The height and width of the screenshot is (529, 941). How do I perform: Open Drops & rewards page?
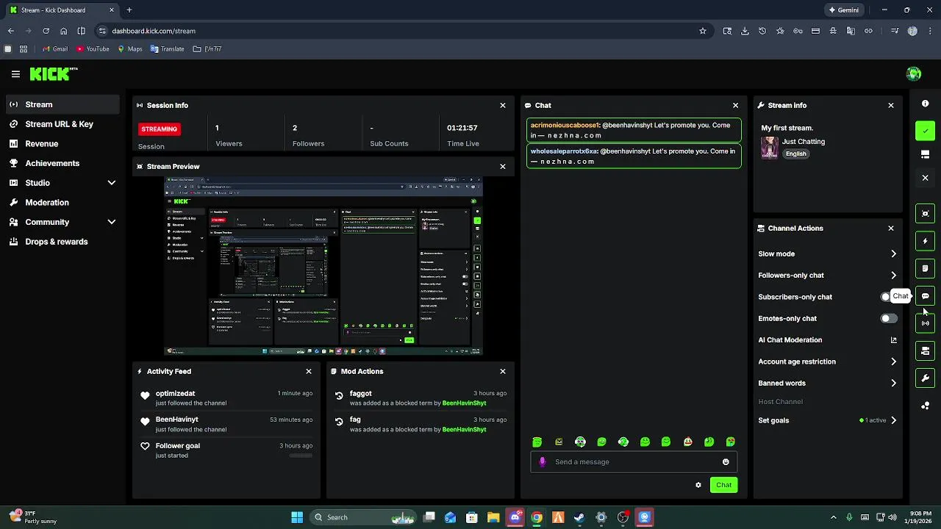tap(62, 242)
